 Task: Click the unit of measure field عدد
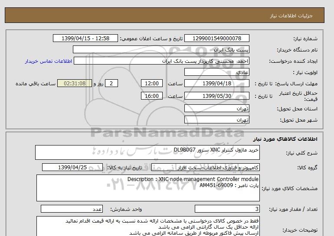(72, 209)
